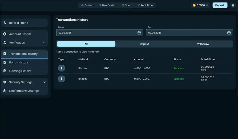Click the Bitcoin coin balance icon
This screenshot has height=139, width=238.
194,5
